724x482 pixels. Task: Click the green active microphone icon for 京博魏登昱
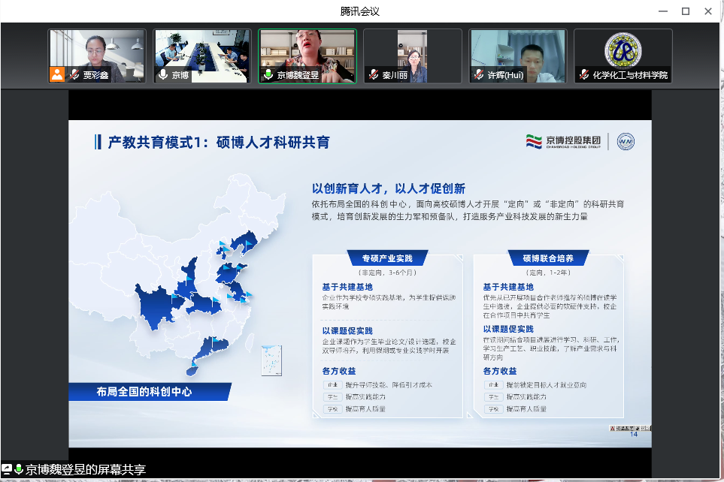point(268,75)
